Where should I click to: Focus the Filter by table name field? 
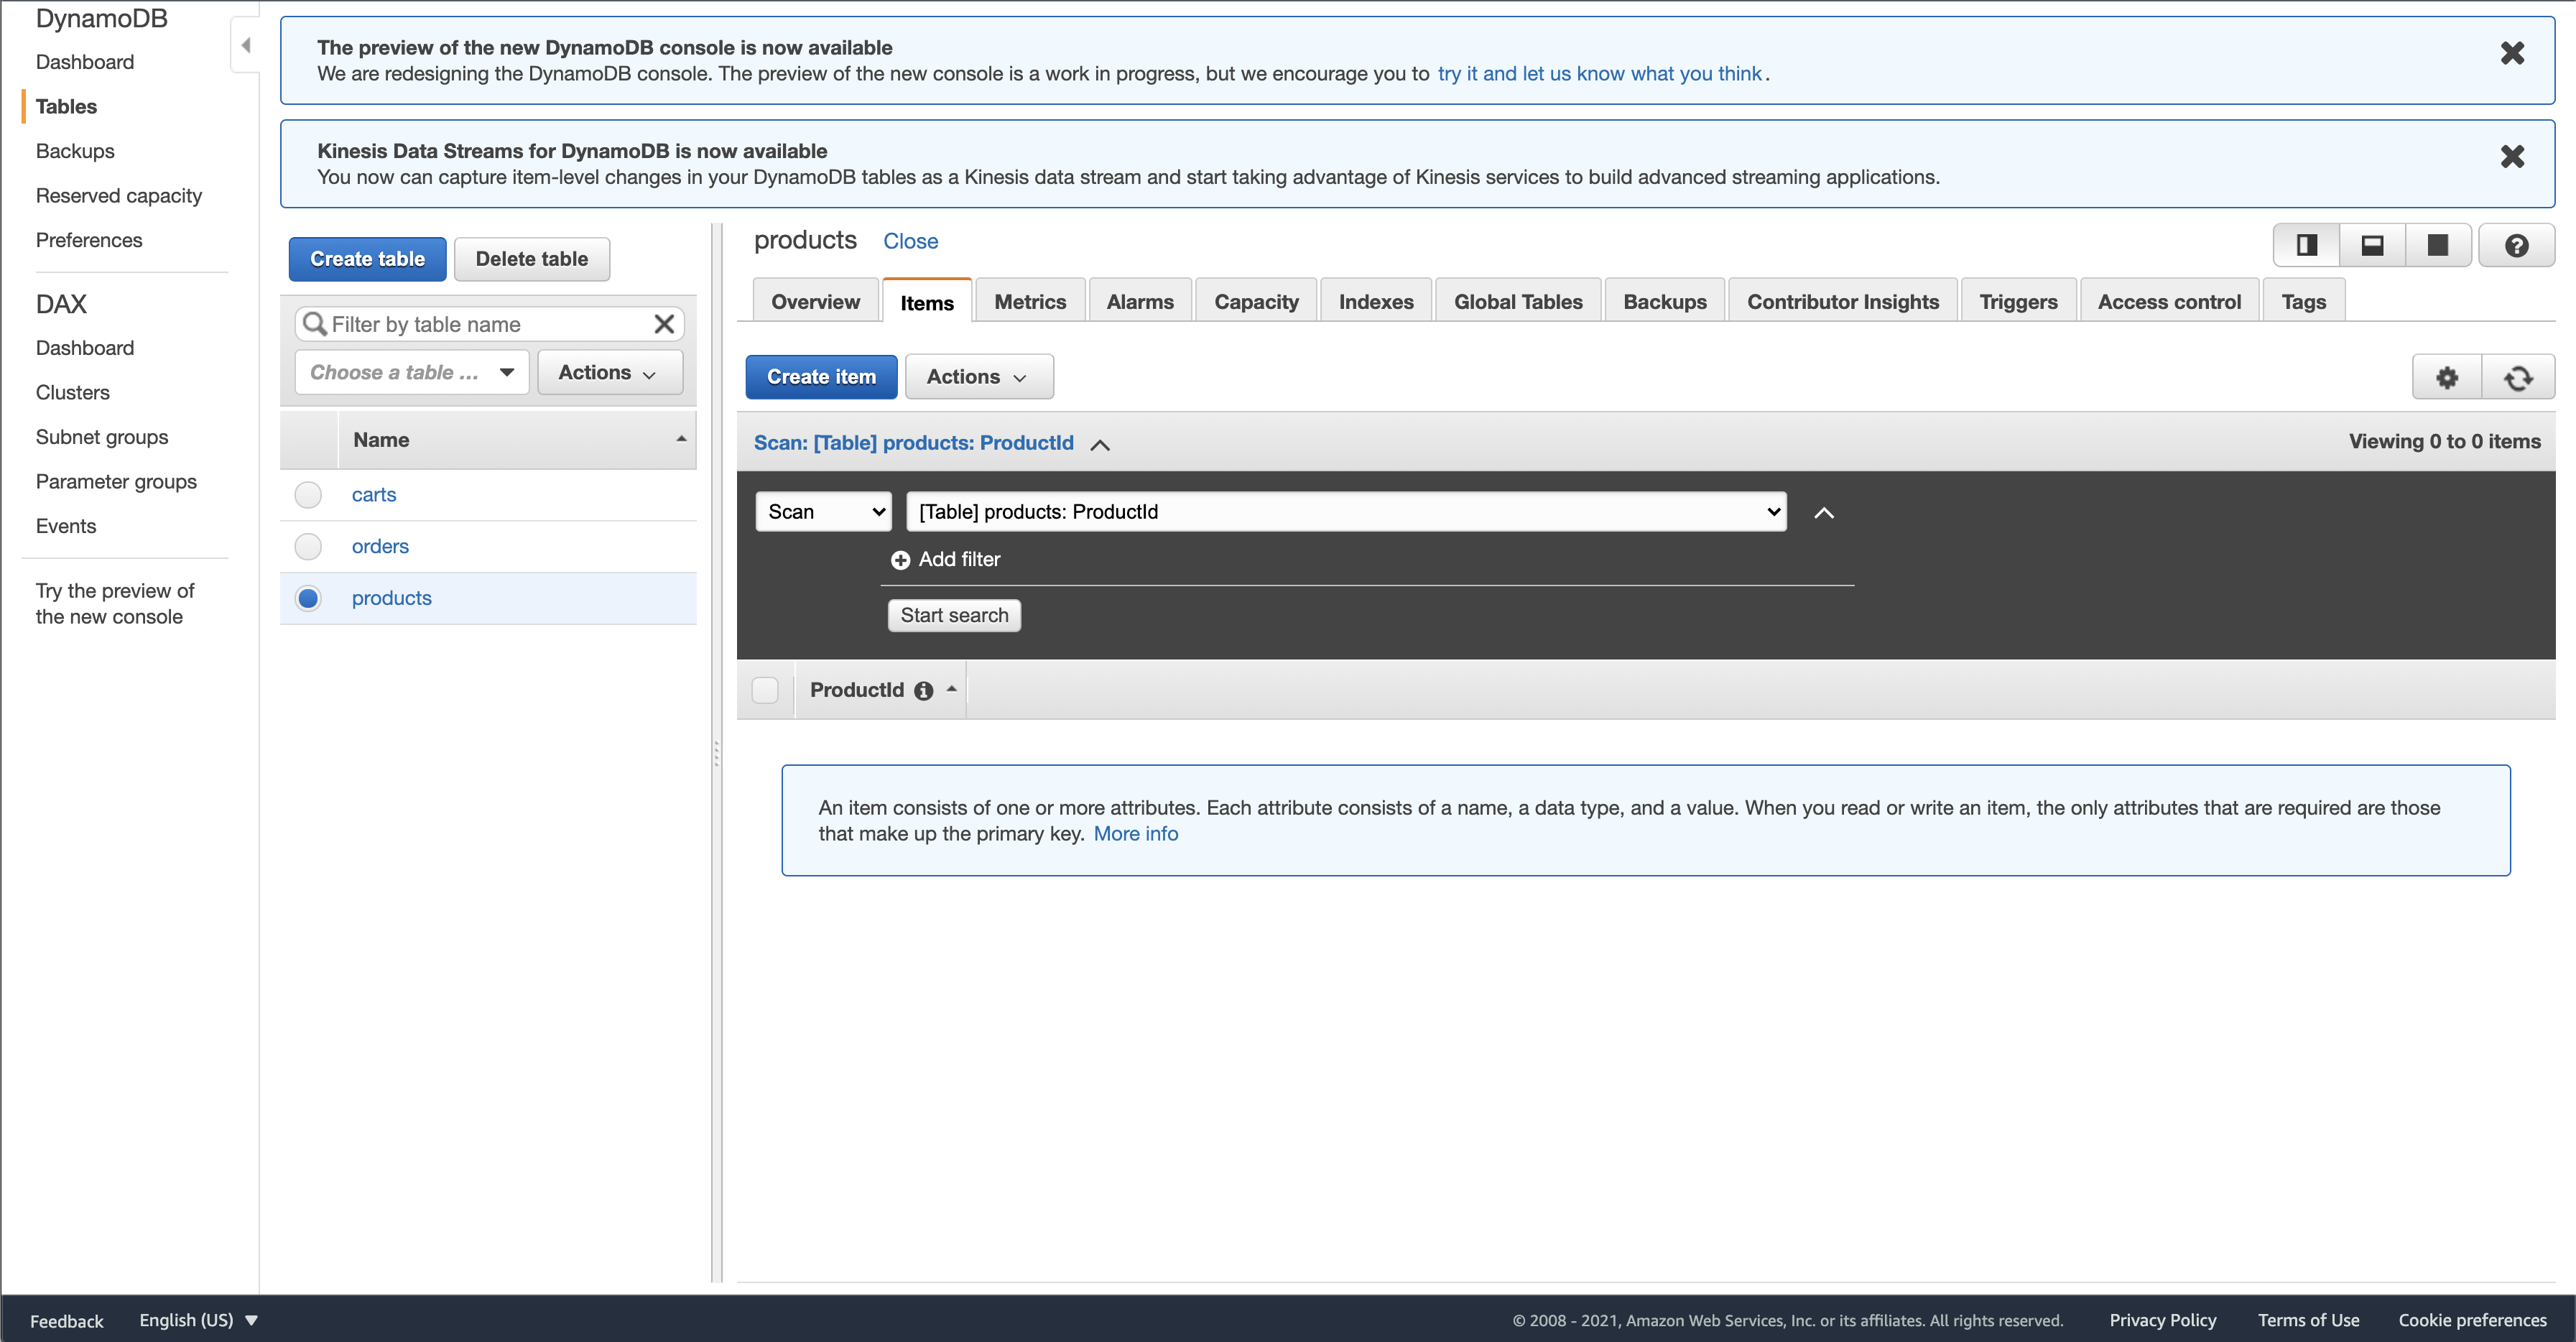coord(489,324)
